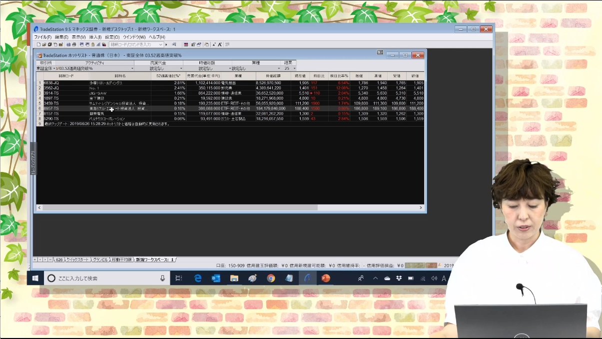Open the ウインドウ(W) menu
This screenshot has width=602, height=339.
click(x=134, y=37)
